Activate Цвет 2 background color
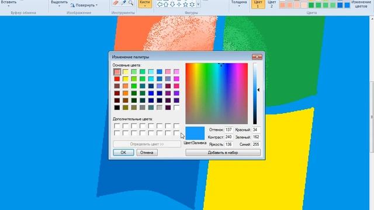This screenshot has height=210, width=374. coord(271,4)
